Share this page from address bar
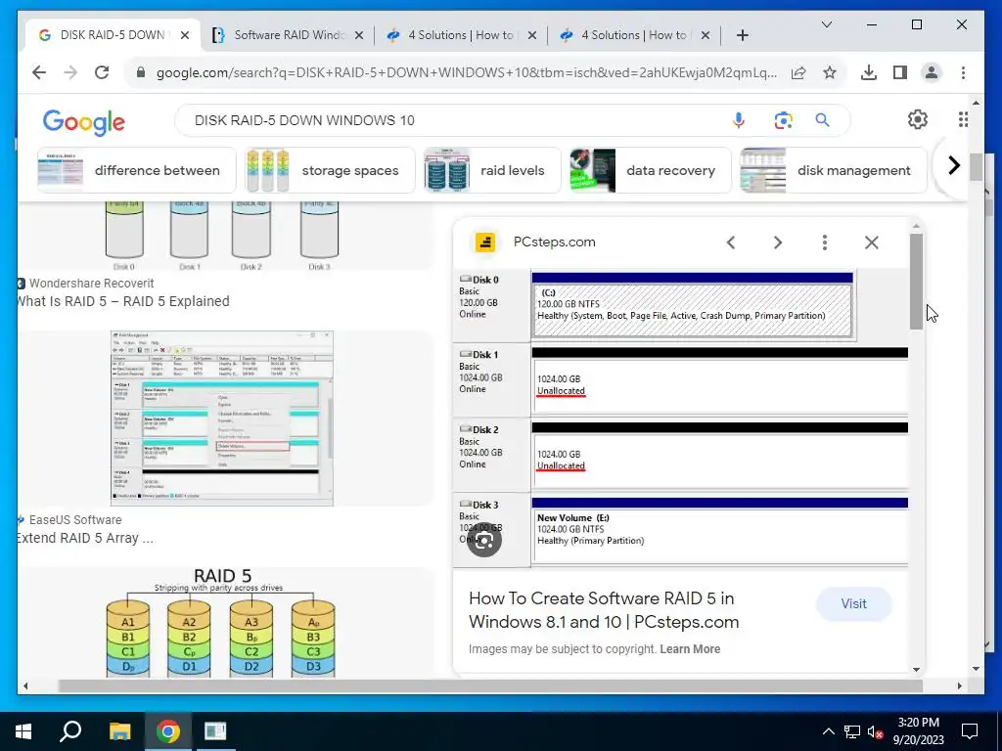 coord(798,72)
